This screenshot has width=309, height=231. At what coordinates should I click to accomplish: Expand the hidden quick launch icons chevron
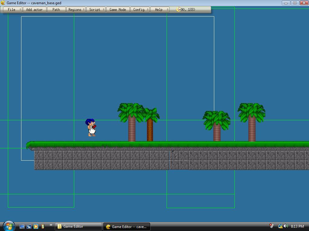point(51,225)
